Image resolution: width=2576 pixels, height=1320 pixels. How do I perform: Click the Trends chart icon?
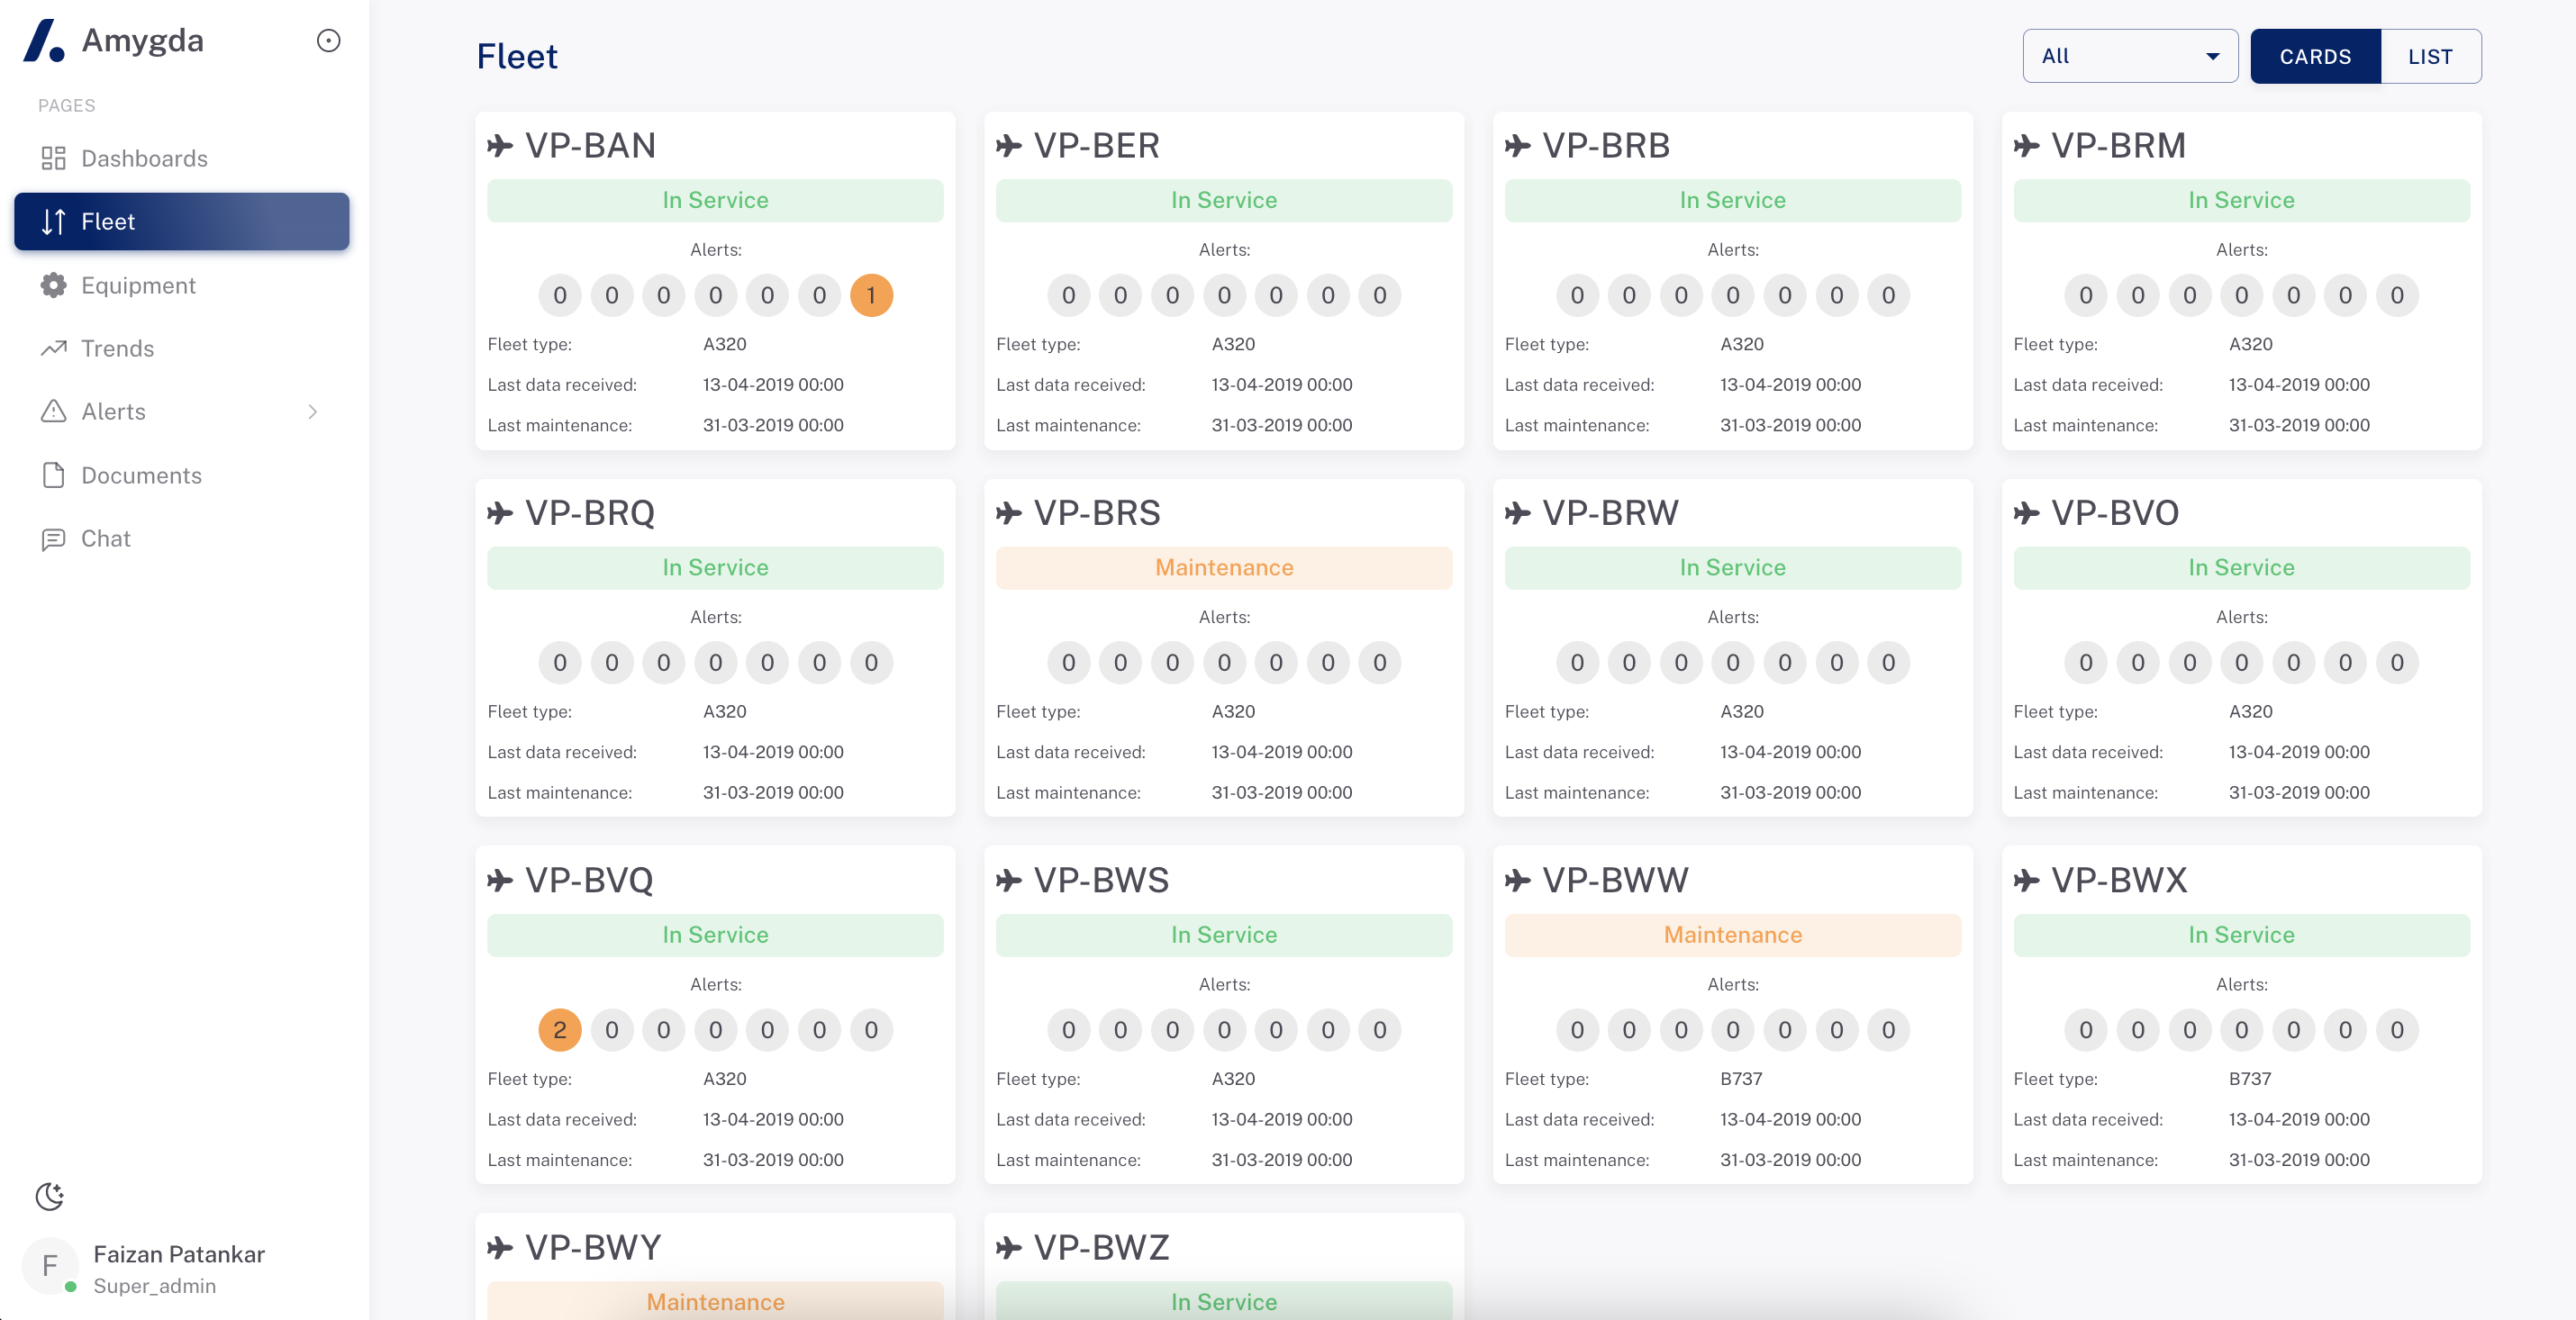click(54, 348)
